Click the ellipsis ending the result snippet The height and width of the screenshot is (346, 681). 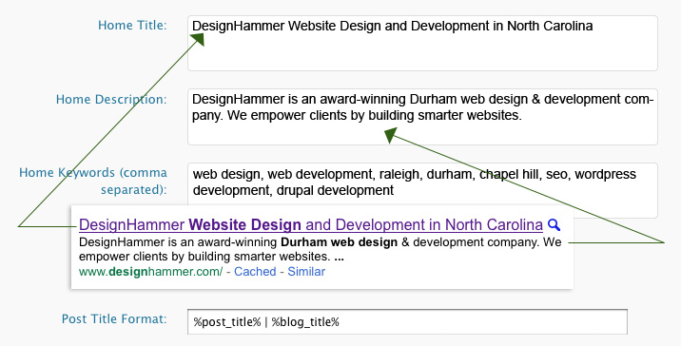click(x=340, y=257)
